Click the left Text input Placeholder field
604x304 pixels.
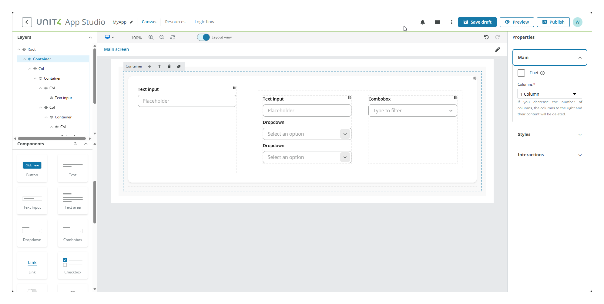click(187, 101)
